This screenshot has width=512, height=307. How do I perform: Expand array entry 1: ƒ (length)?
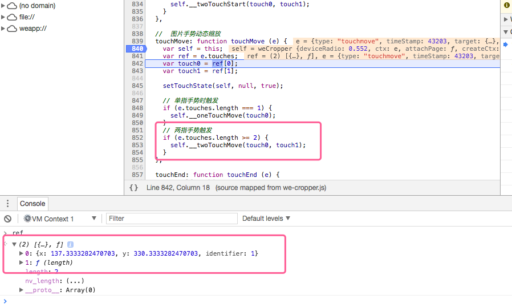tap(21, 262)
